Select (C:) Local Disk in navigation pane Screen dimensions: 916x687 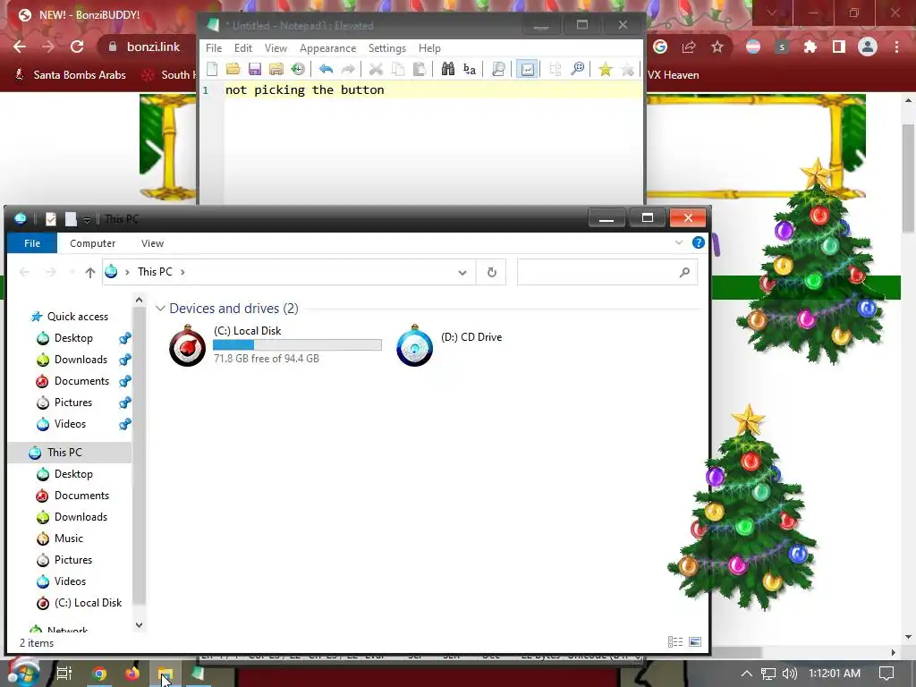[x=88, y=603]
